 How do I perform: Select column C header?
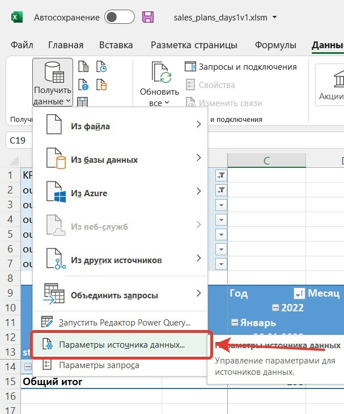(266, 160)
